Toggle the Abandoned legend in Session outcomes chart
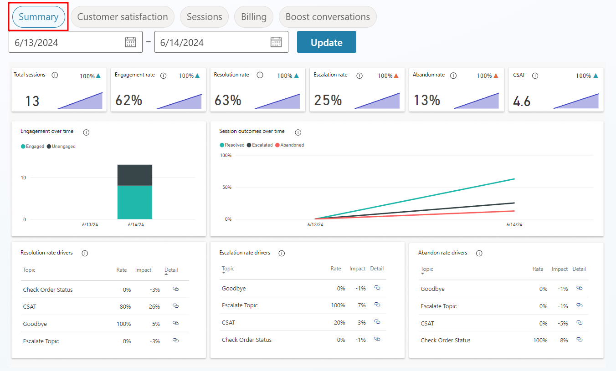Viewport: 616px width, 371px height. [289, 145]
